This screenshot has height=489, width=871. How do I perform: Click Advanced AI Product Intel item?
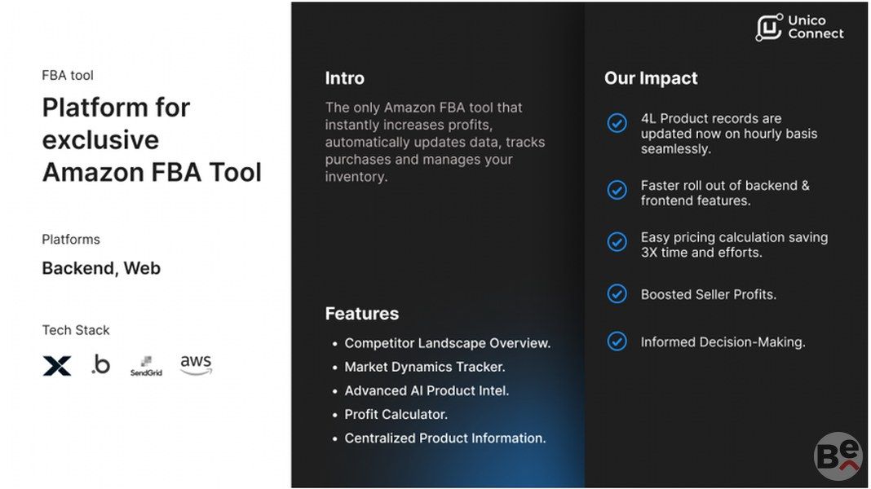427,390
